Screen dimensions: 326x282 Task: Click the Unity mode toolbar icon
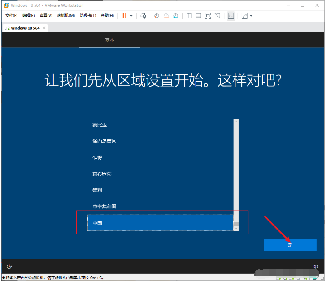[x=217, y=16]
